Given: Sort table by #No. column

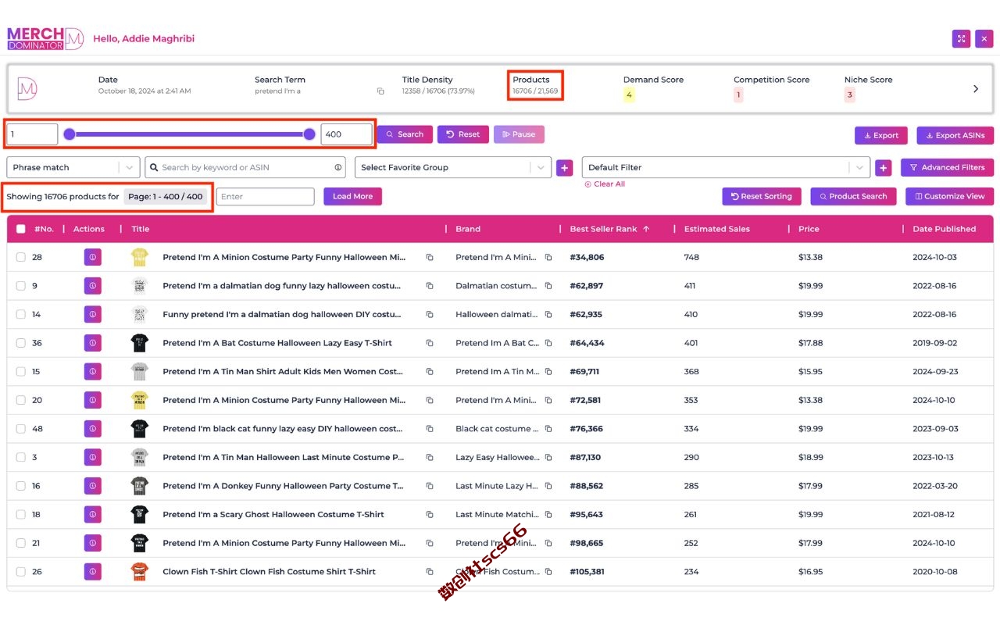Looking at the screenshot, I should click(x=44, y=229).
